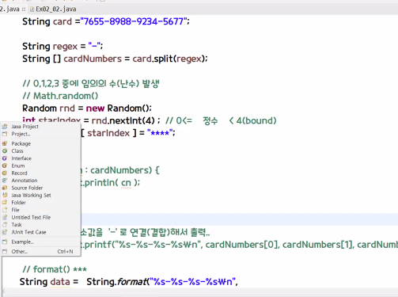
Task: Choose Task from the menu
Action: [17, 225]
